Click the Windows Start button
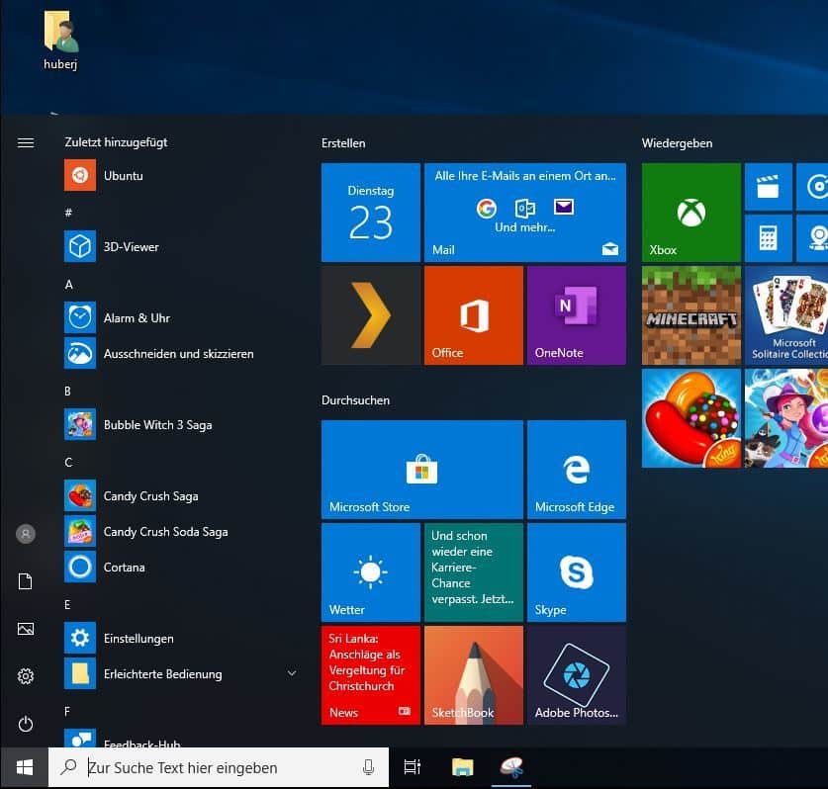The width and height of the screenshot is (828, 789). tap(25, 767)
